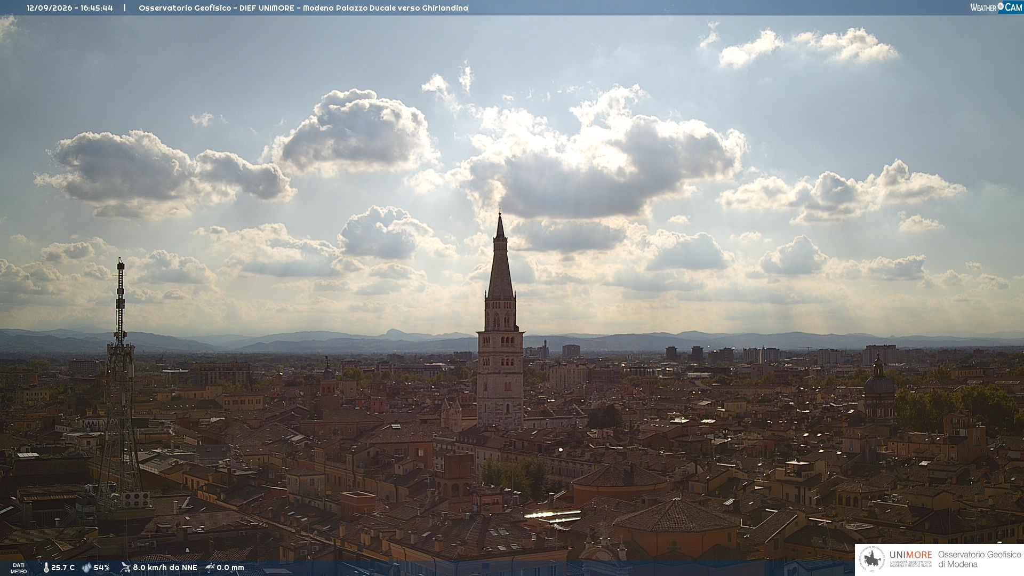
Task: Click the UNIMORE circular seal emblem
Action: [x=872, y=559]
